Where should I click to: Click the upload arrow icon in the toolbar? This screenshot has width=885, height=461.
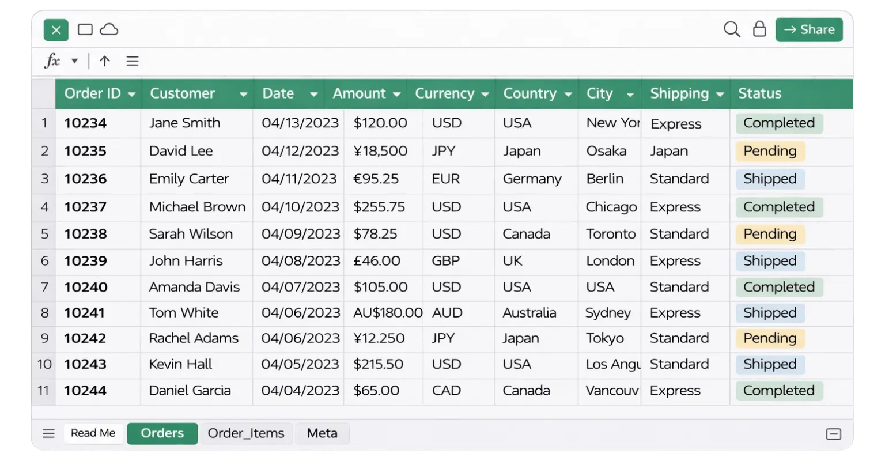pyautogui.click(x=104, y=61)
